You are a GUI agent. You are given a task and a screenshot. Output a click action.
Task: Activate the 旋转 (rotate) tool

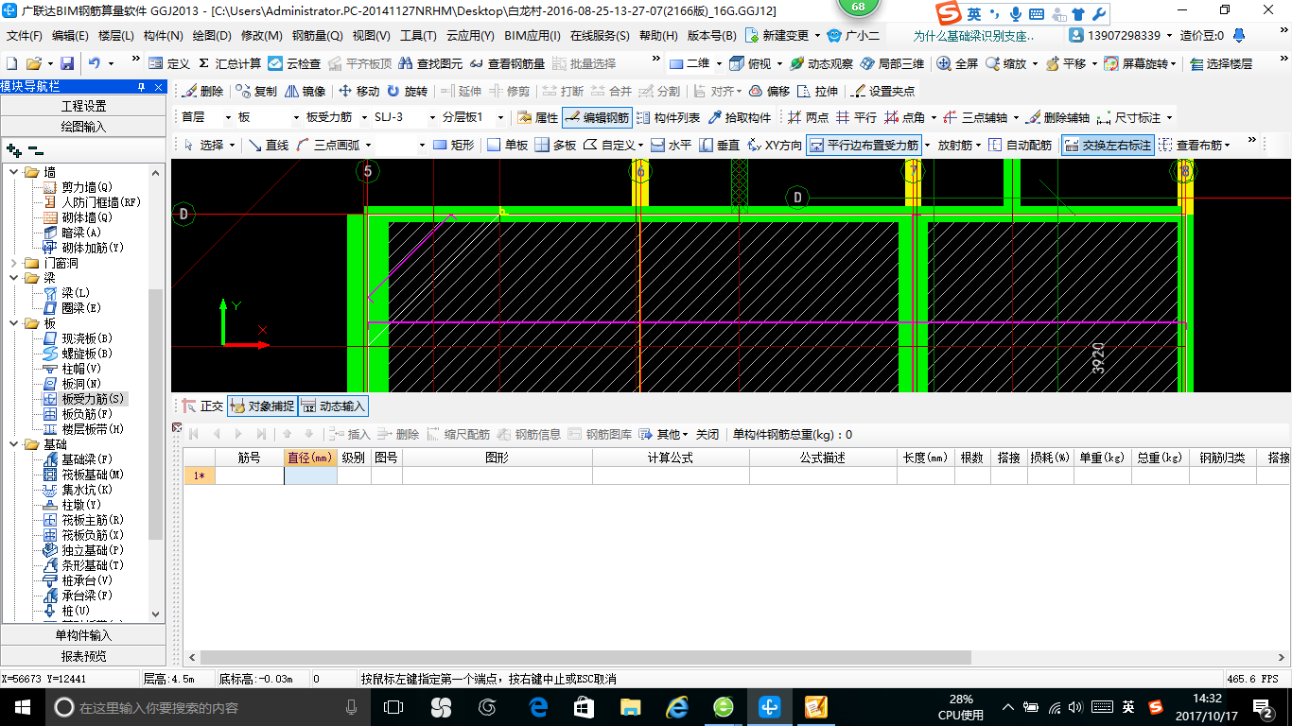click(407, 92)
